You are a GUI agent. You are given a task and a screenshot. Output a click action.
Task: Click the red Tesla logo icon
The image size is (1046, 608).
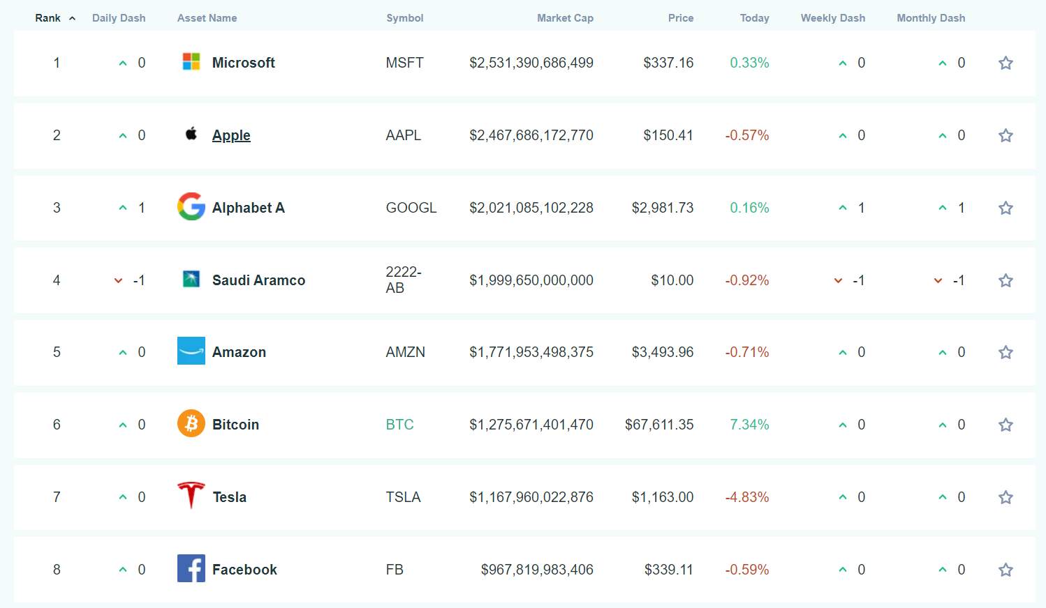pyautogui.click(x=191, y=496)
